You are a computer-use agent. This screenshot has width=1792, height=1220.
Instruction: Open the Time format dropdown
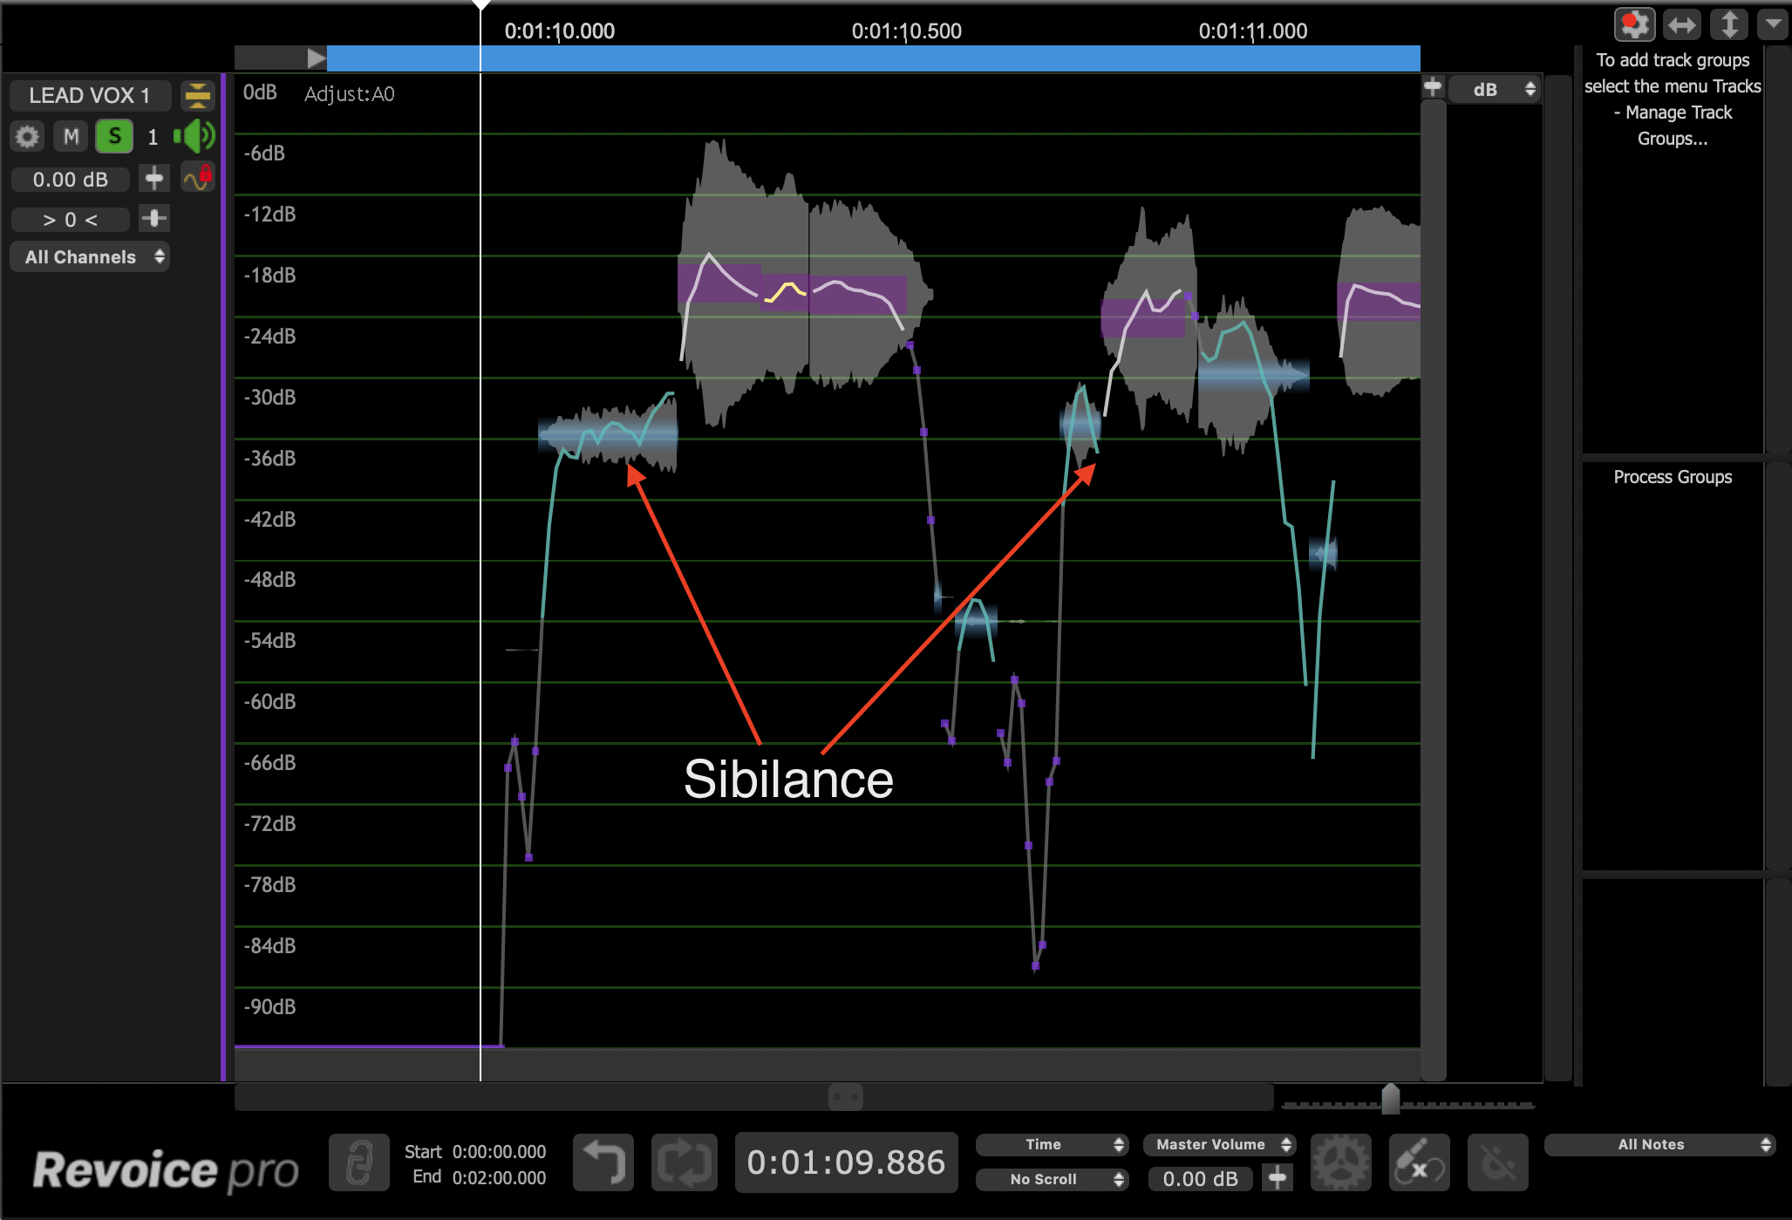tap(1052, 1144)
